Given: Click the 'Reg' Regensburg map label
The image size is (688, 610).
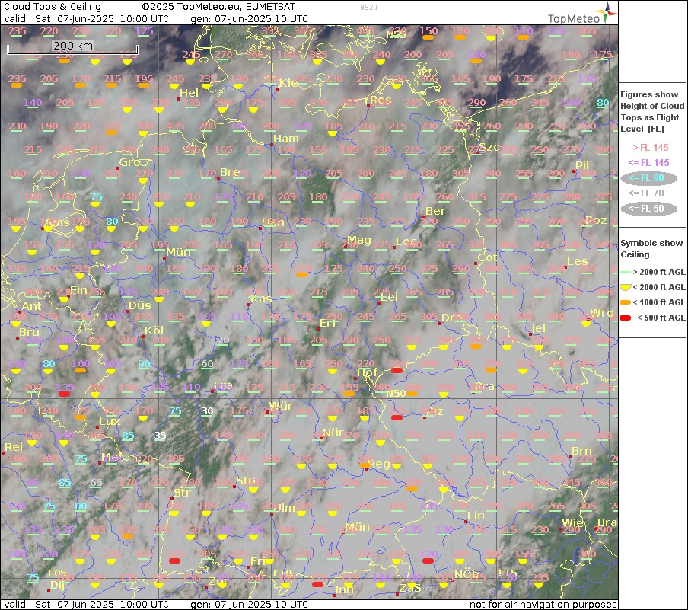Looking at the screenshot, I should (x=379, y=465).
